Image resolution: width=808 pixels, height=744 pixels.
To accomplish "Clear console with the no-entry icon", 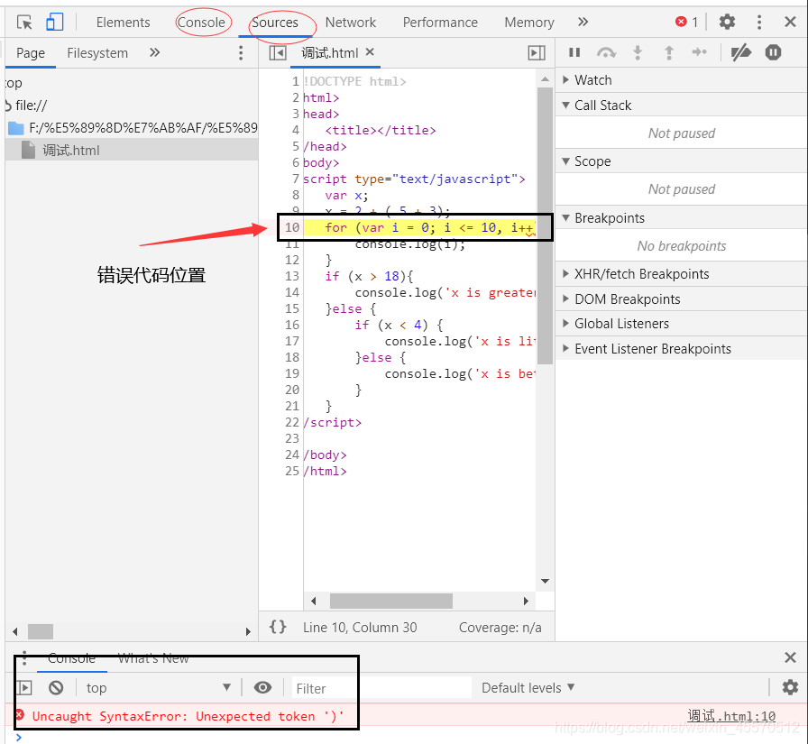I will (x=56, y=687).
